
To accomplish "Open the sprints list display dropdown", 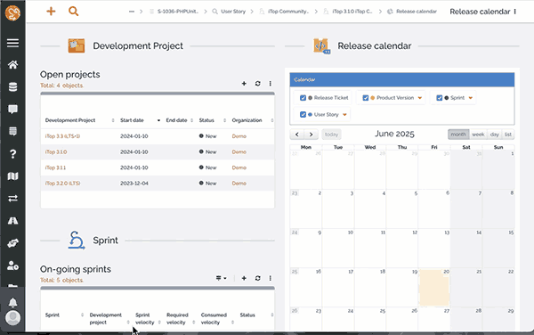I will (221, 278).
